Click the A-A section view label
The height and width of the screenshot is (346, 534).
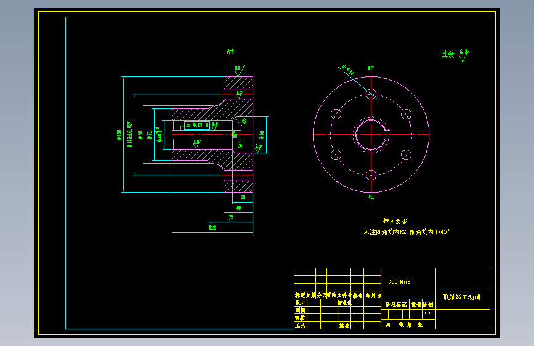click(230, 52)
